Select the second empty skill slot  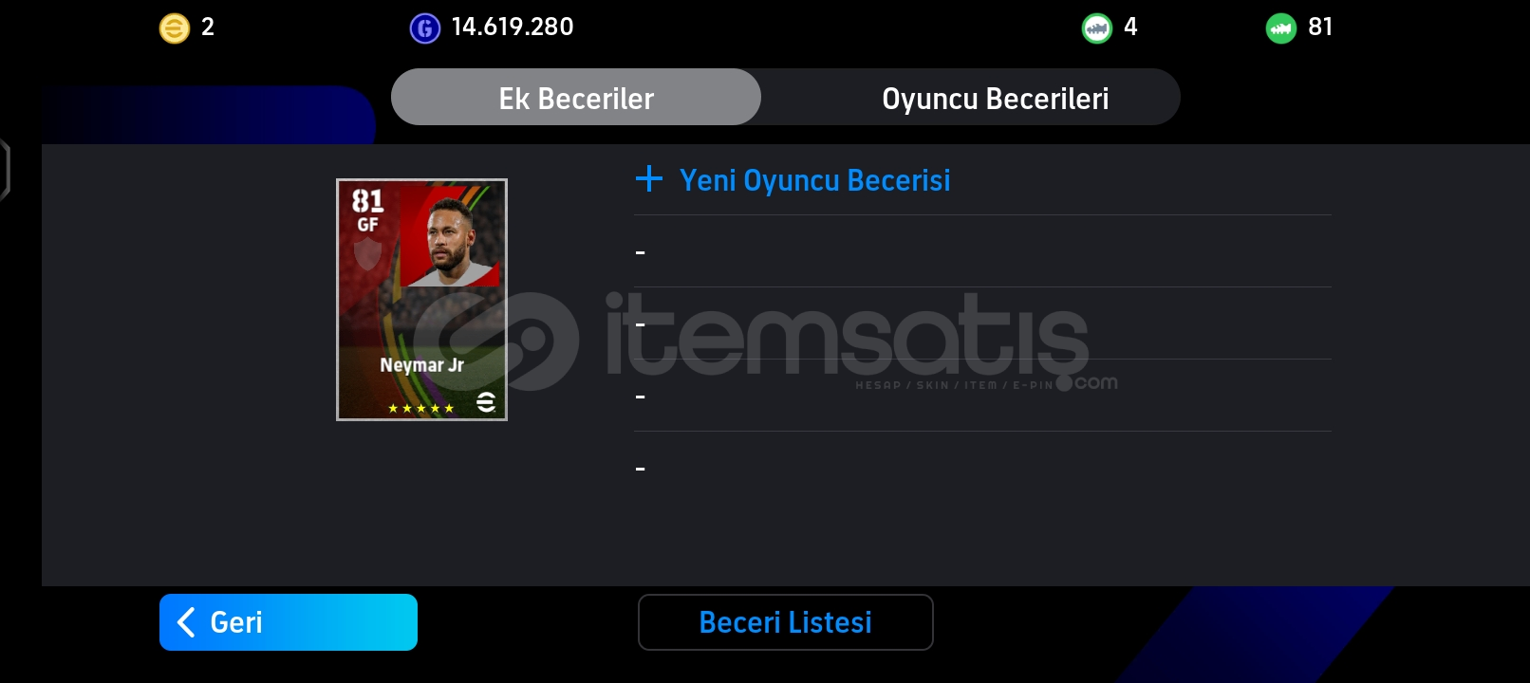click(x=982, y=323)
